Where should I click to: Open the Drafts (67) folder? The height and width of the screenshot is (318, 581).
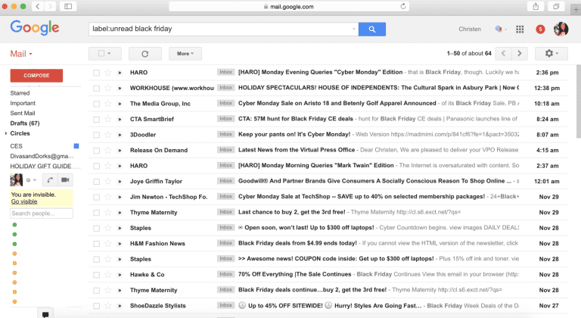[24, 123]
